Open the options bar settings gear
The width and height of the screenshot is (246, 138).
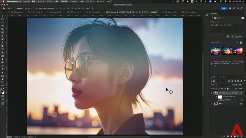tap(92, 8)
